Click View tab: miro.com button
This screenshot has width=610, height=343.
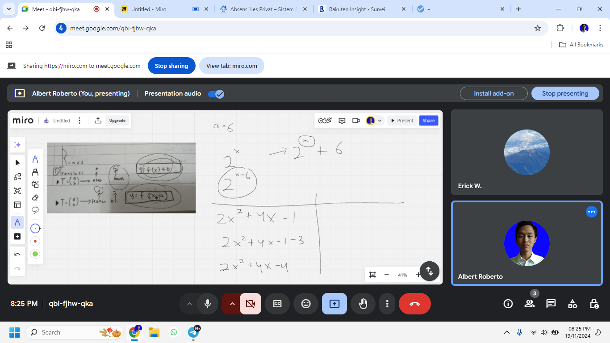pos(232,66)
